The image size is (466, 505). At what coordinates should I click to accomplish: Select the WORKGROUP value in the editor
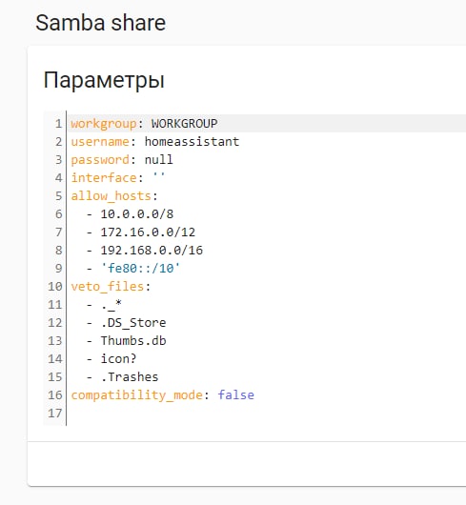tap(185, 123)
